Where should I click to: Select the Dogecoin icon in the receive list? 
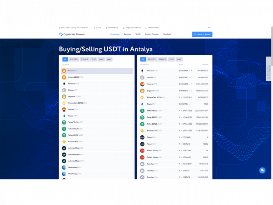coord(142,91)
